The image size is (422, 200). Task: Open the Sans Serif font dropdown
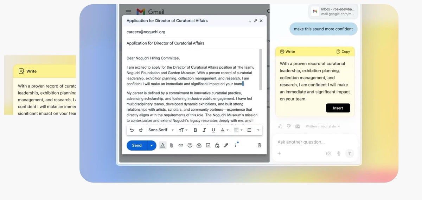click(x=161, y=130)
